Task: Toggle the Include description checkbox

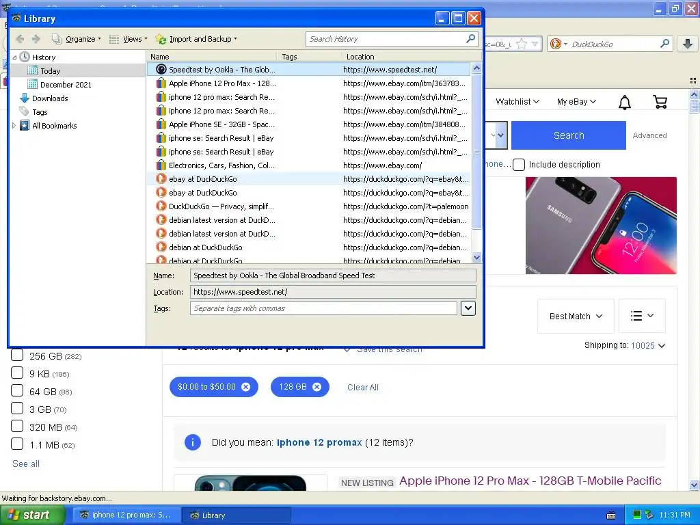Action: coord(519,165)
